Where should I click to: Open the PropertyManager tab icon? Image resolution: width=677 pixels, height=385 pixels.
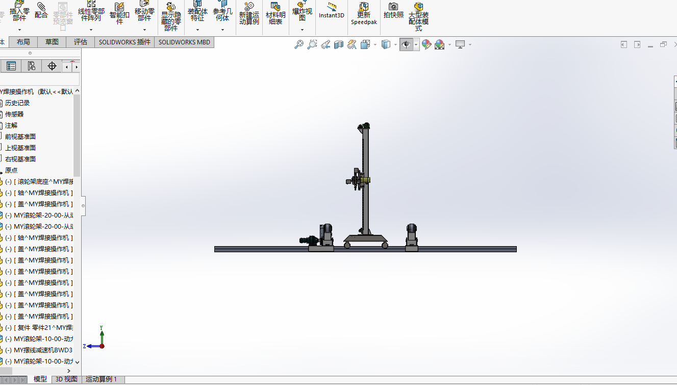coord(11,66)
